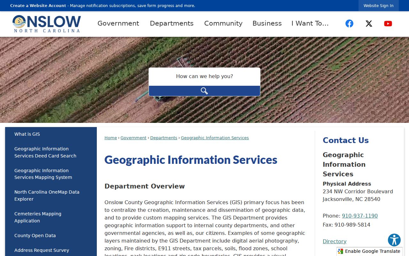Open the Business menu

pyautogui.click(x=267, y=23)
